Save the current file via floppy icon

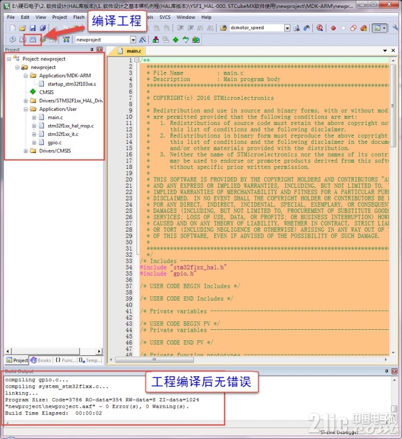click(x=33, y=27)
